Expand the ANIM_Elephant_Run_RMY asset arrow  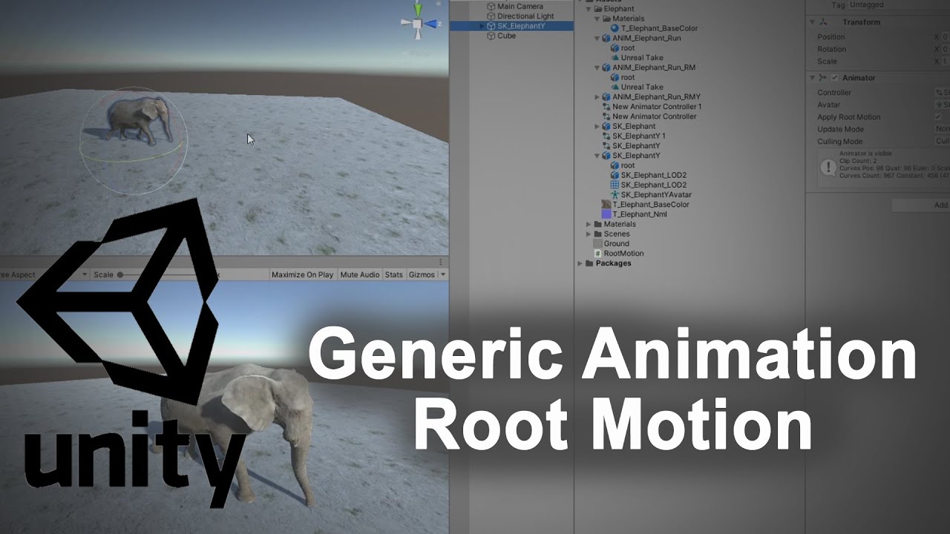click(597, 97)
